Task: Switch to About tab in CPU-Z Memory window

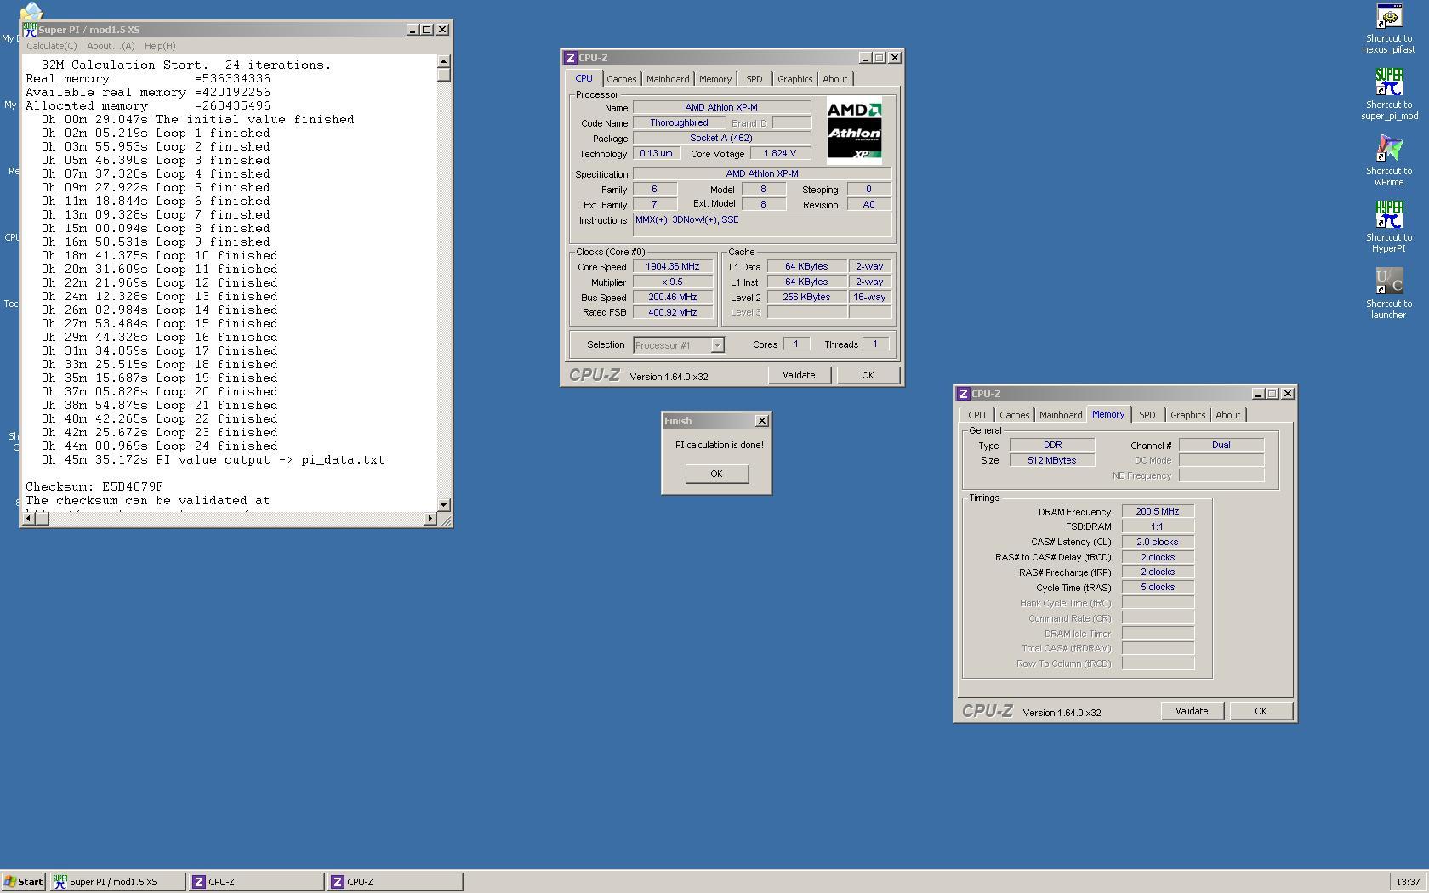Action: tap(1227, 415)
